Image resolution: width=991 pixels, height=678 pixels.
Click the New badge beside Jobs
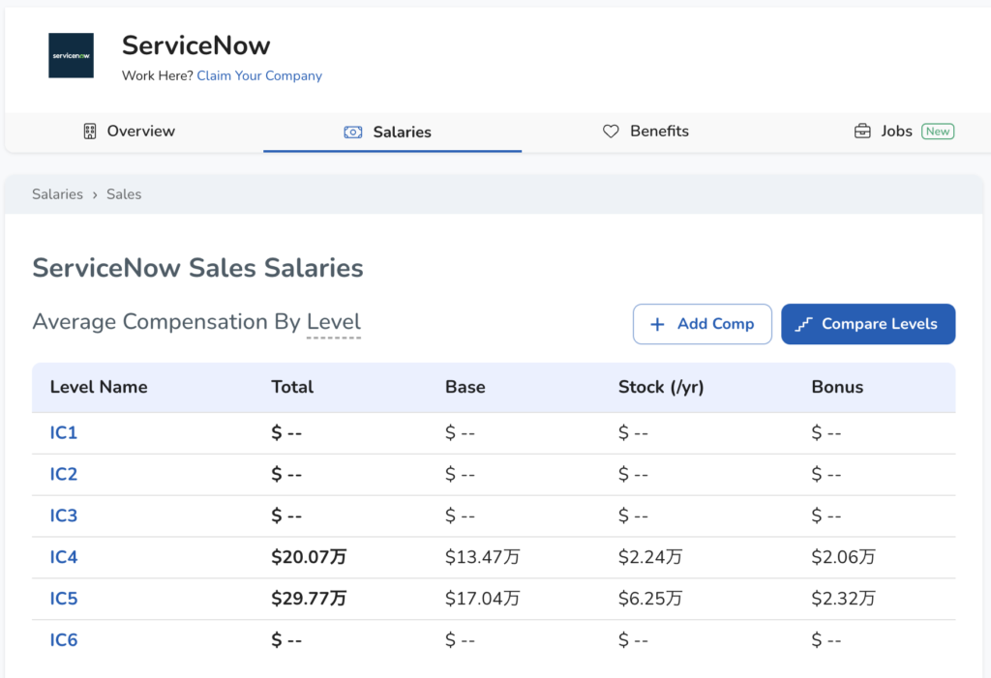tap(938, 132)
